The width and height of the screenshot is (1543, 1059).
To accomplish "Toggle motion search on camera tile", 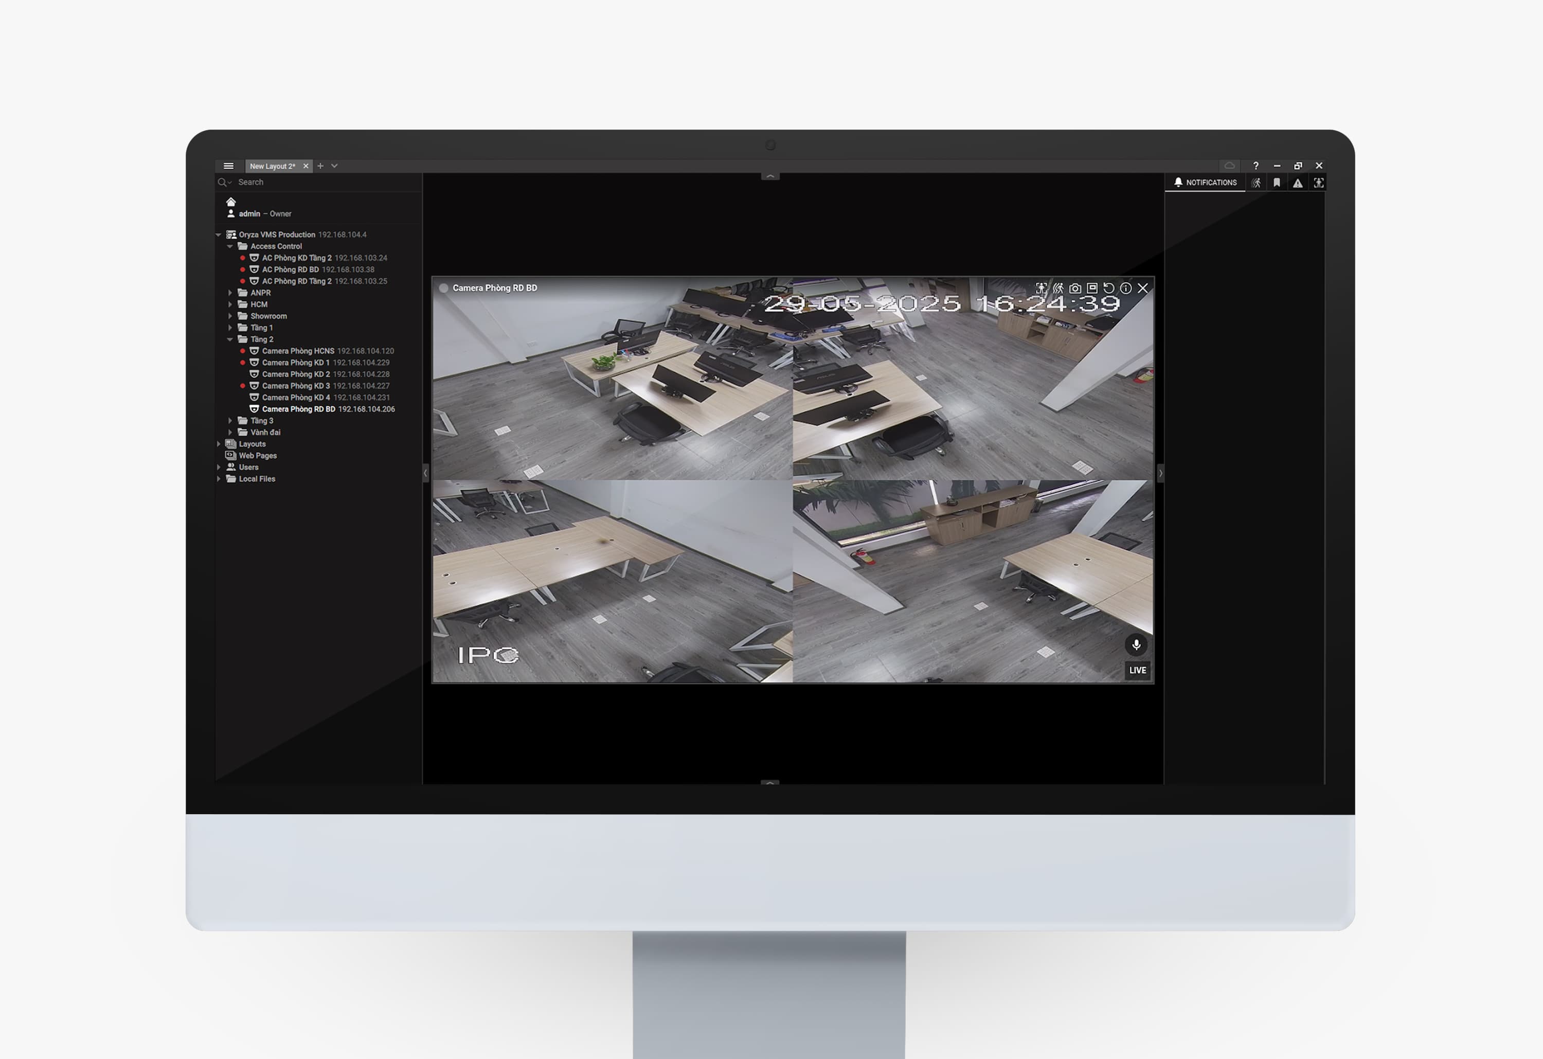I will [x=1058, y=288].
